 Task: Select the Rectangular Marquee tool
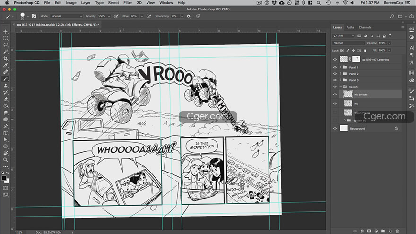[5, 38]
